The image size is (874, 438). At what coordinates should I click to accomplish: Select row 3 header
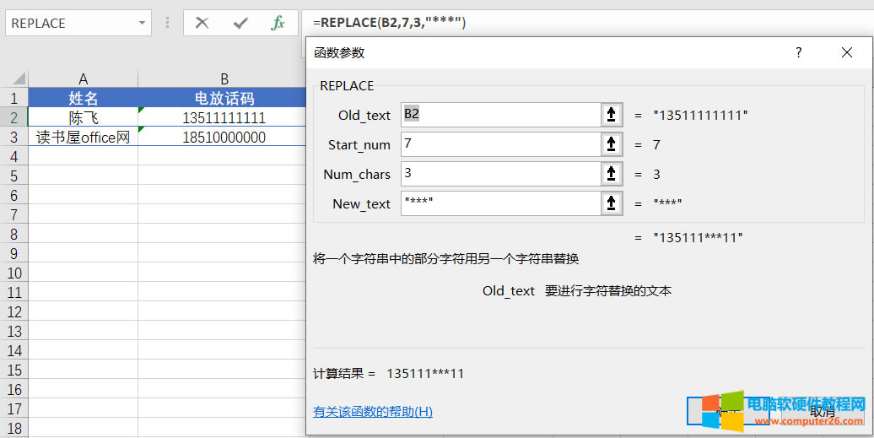[x=13, y=137]
